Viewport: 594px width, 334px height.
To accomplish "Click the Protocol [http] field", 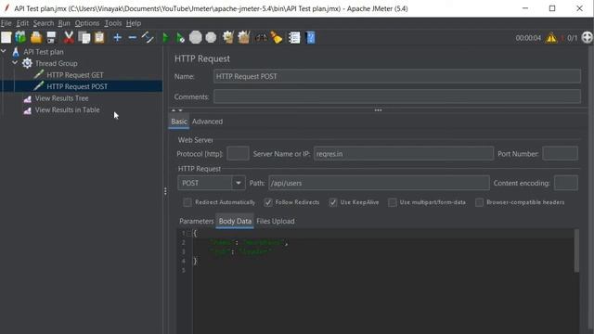I will coord(238,154).
